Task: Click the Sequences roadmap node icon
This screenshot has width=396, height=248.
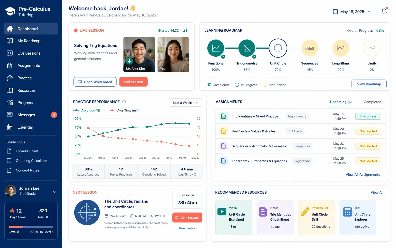Action: tap(310, 48)
